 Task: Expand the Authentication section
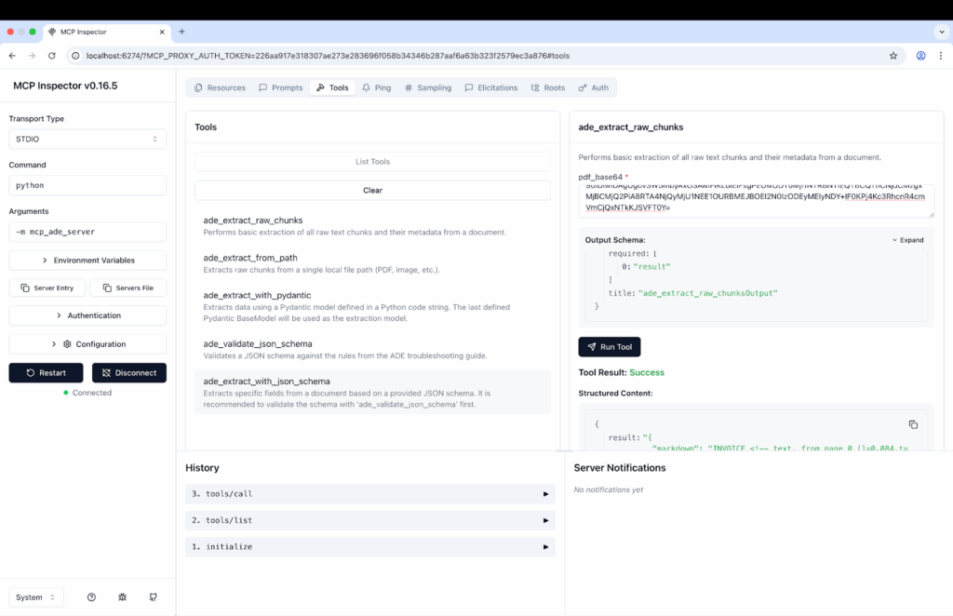coord(87,315)
